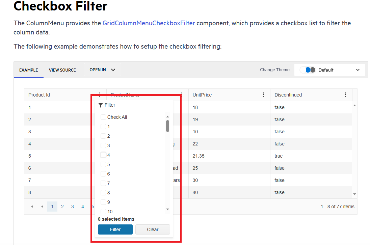Go to the previous page arrow
Viewport: 370px width, 245px height.
point(42,207)
